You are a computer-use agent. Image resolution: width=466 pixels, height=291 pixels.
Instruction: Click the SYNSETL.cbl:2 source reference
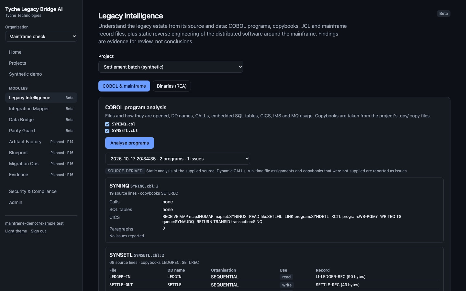tap(149, 255)
